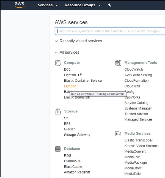Click the Compute category chip icon
This screenshot has height=178, width=165.
[58, 63]
